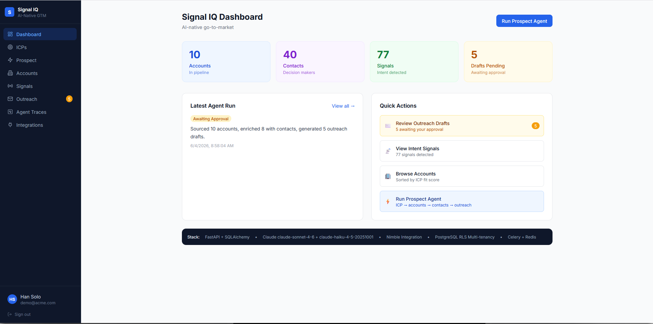
Task: Open the Integrations page
Action: tap(40, 125)
